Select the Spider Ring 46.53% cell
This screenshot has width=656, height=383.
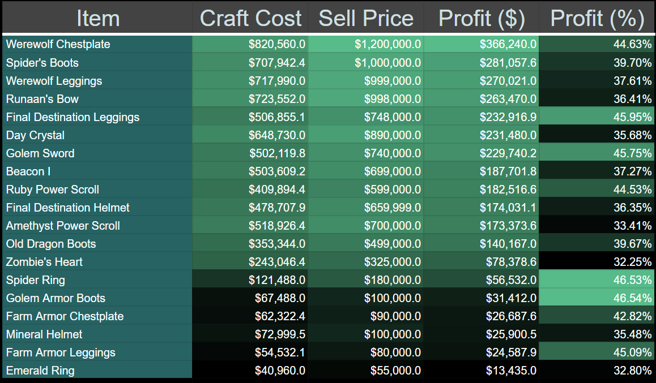click(x=598, y=279)
